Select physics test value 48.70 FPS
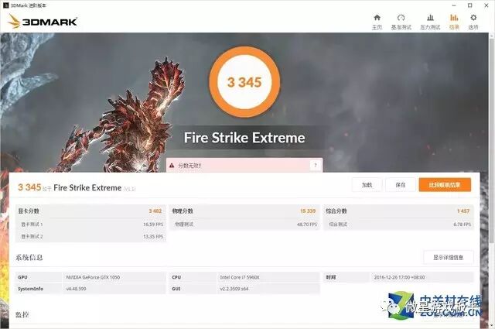Image resolution: width=495 pixels, height=329 pixels. click(307, 224)
